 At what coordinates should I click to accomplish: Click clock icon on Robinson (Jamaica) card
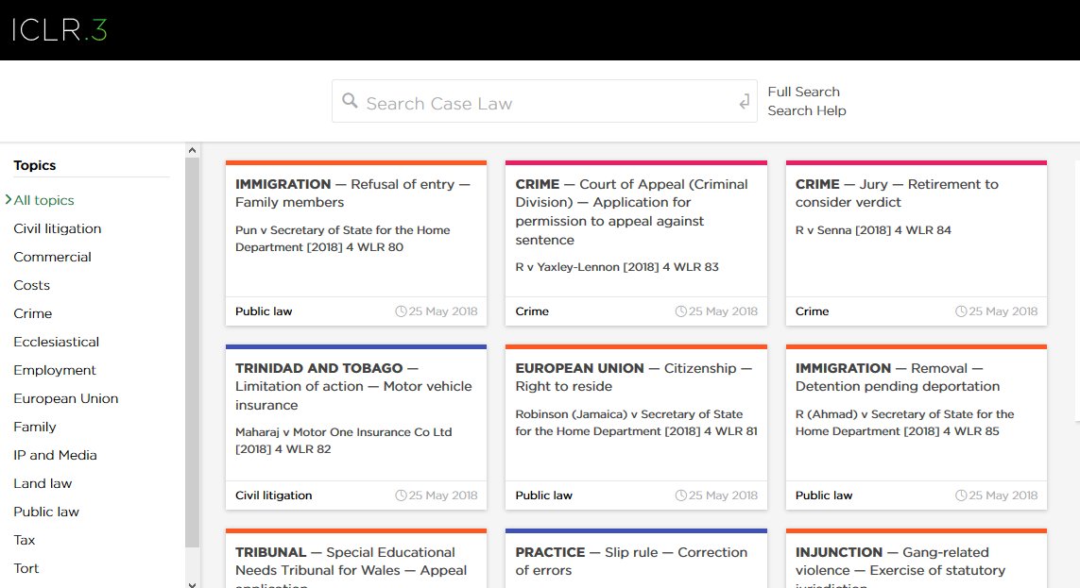pyautogui.click(x=681, y=496)
